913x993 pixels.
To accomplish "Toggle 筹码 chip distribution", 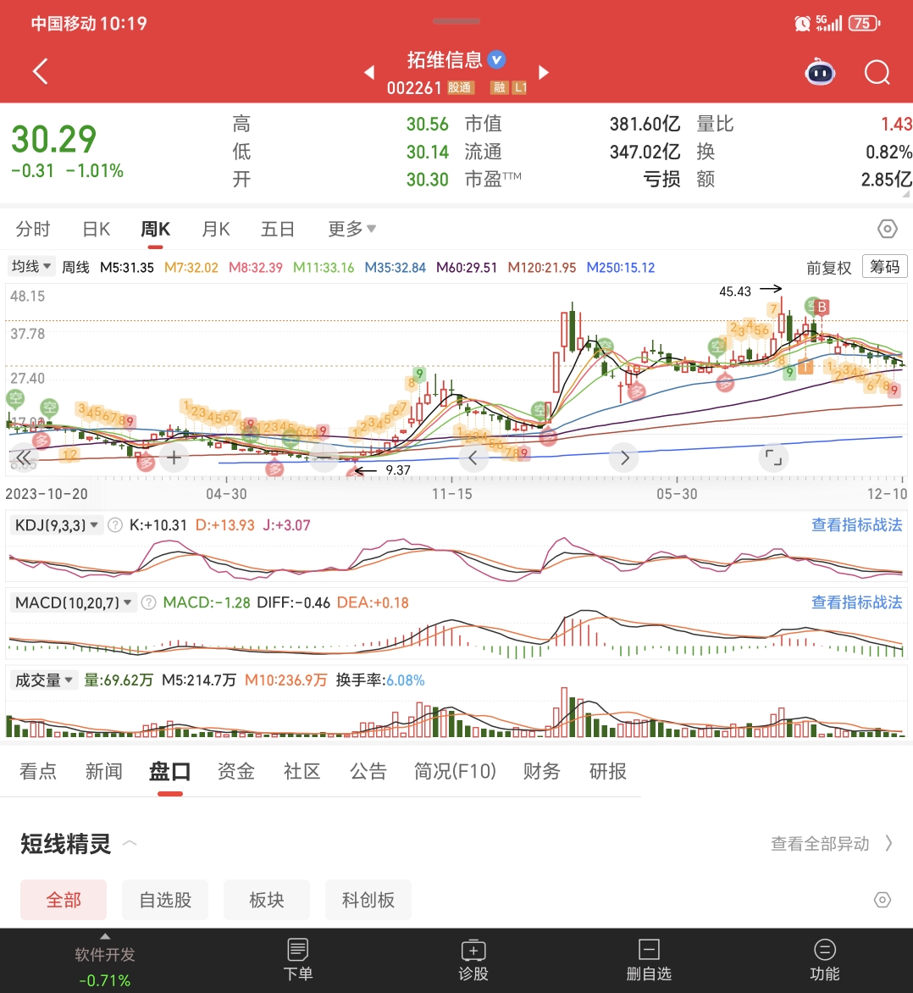I will tap(884, 267).
